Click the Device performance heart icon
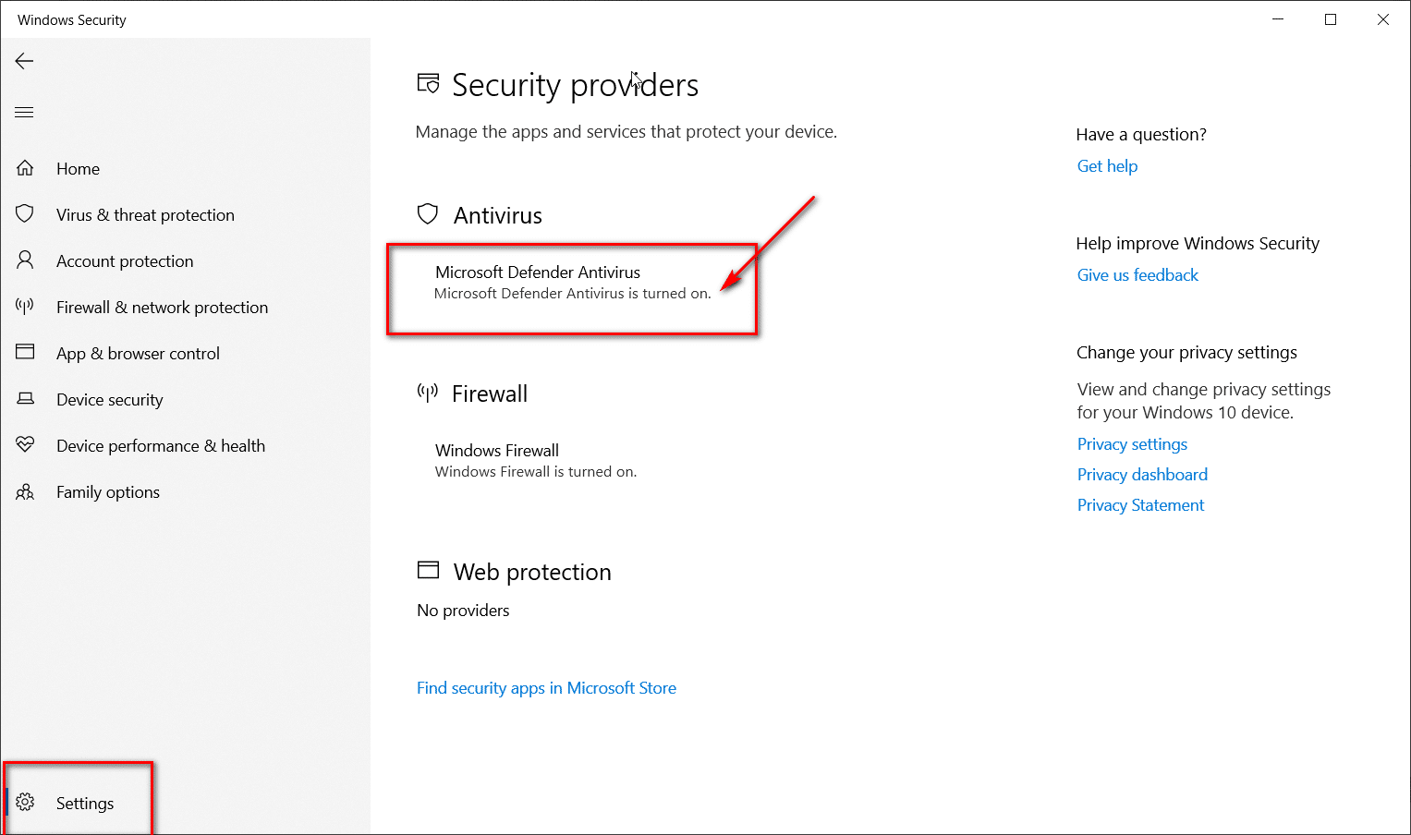The height and width of the screenshot is (835, 1411). pos(25,445)
